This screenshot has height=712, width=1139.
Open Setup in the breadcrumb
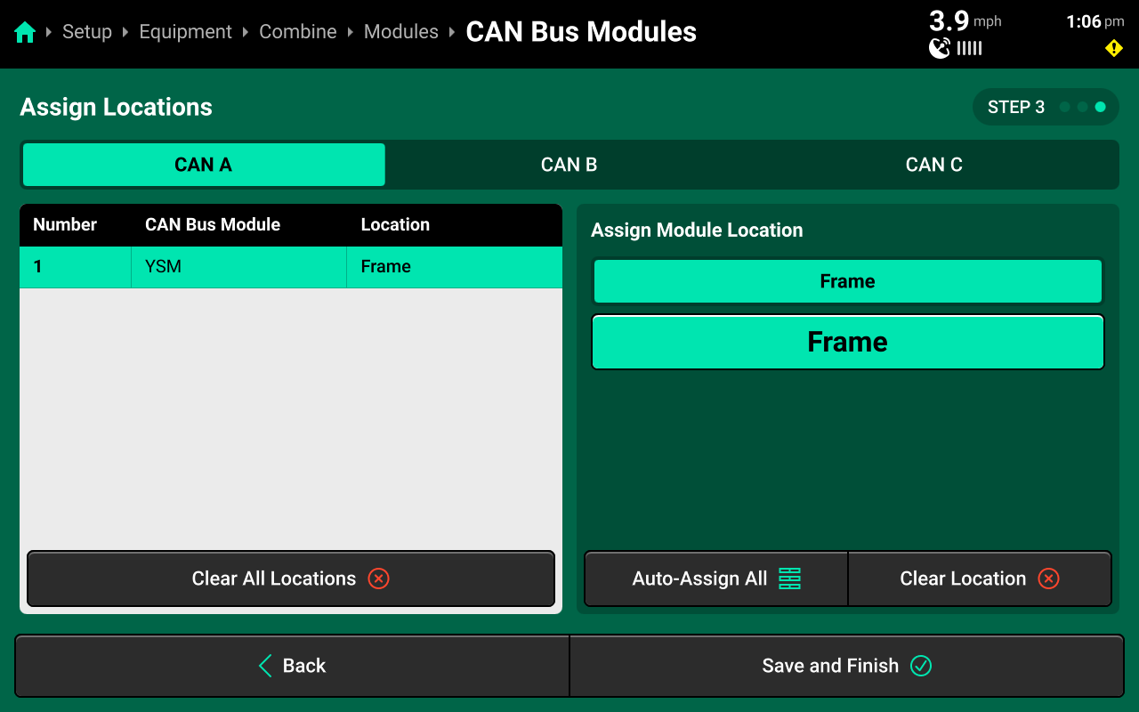click(87, 32)
